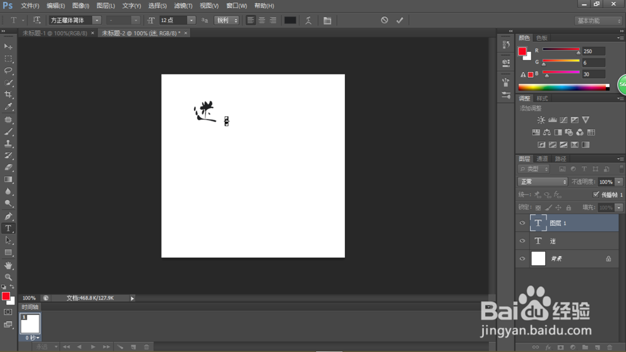Open layer filter 类型 dropdown
The image size is (626, 352).
coord(534,169)
